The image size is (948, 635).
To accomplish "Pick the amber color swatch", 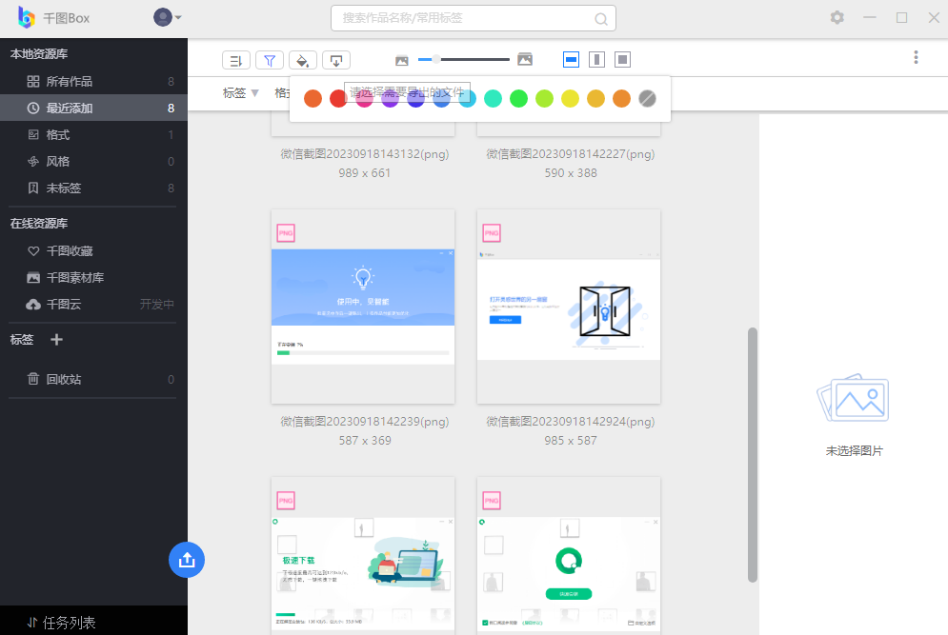I will (x=595, y=98).
